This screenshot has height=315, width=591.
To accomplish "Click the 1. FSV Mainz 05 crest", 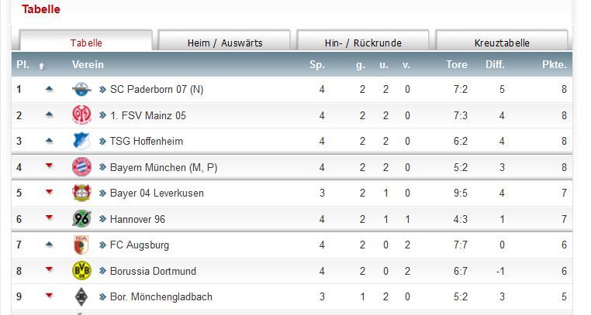I will coord(81,115).
